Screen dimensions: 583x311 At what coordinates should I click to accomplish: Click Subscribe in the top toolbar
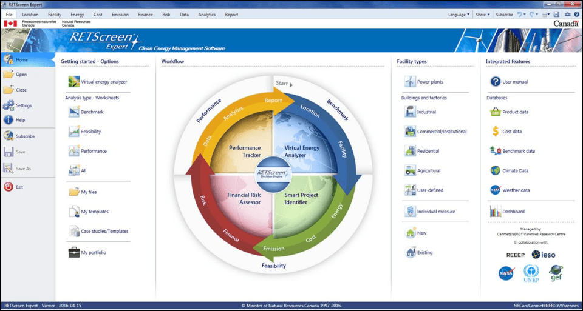[504, 15]
